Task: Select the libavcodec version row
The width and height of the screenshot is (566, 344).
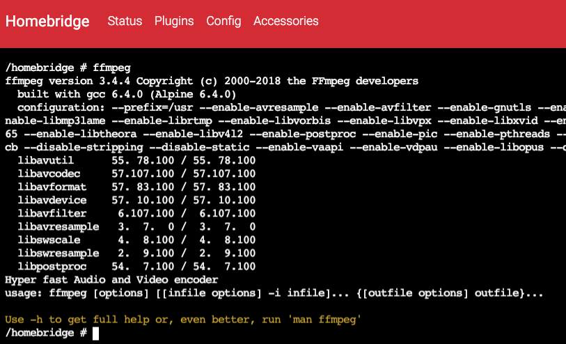Action: [x=137, y=173]
